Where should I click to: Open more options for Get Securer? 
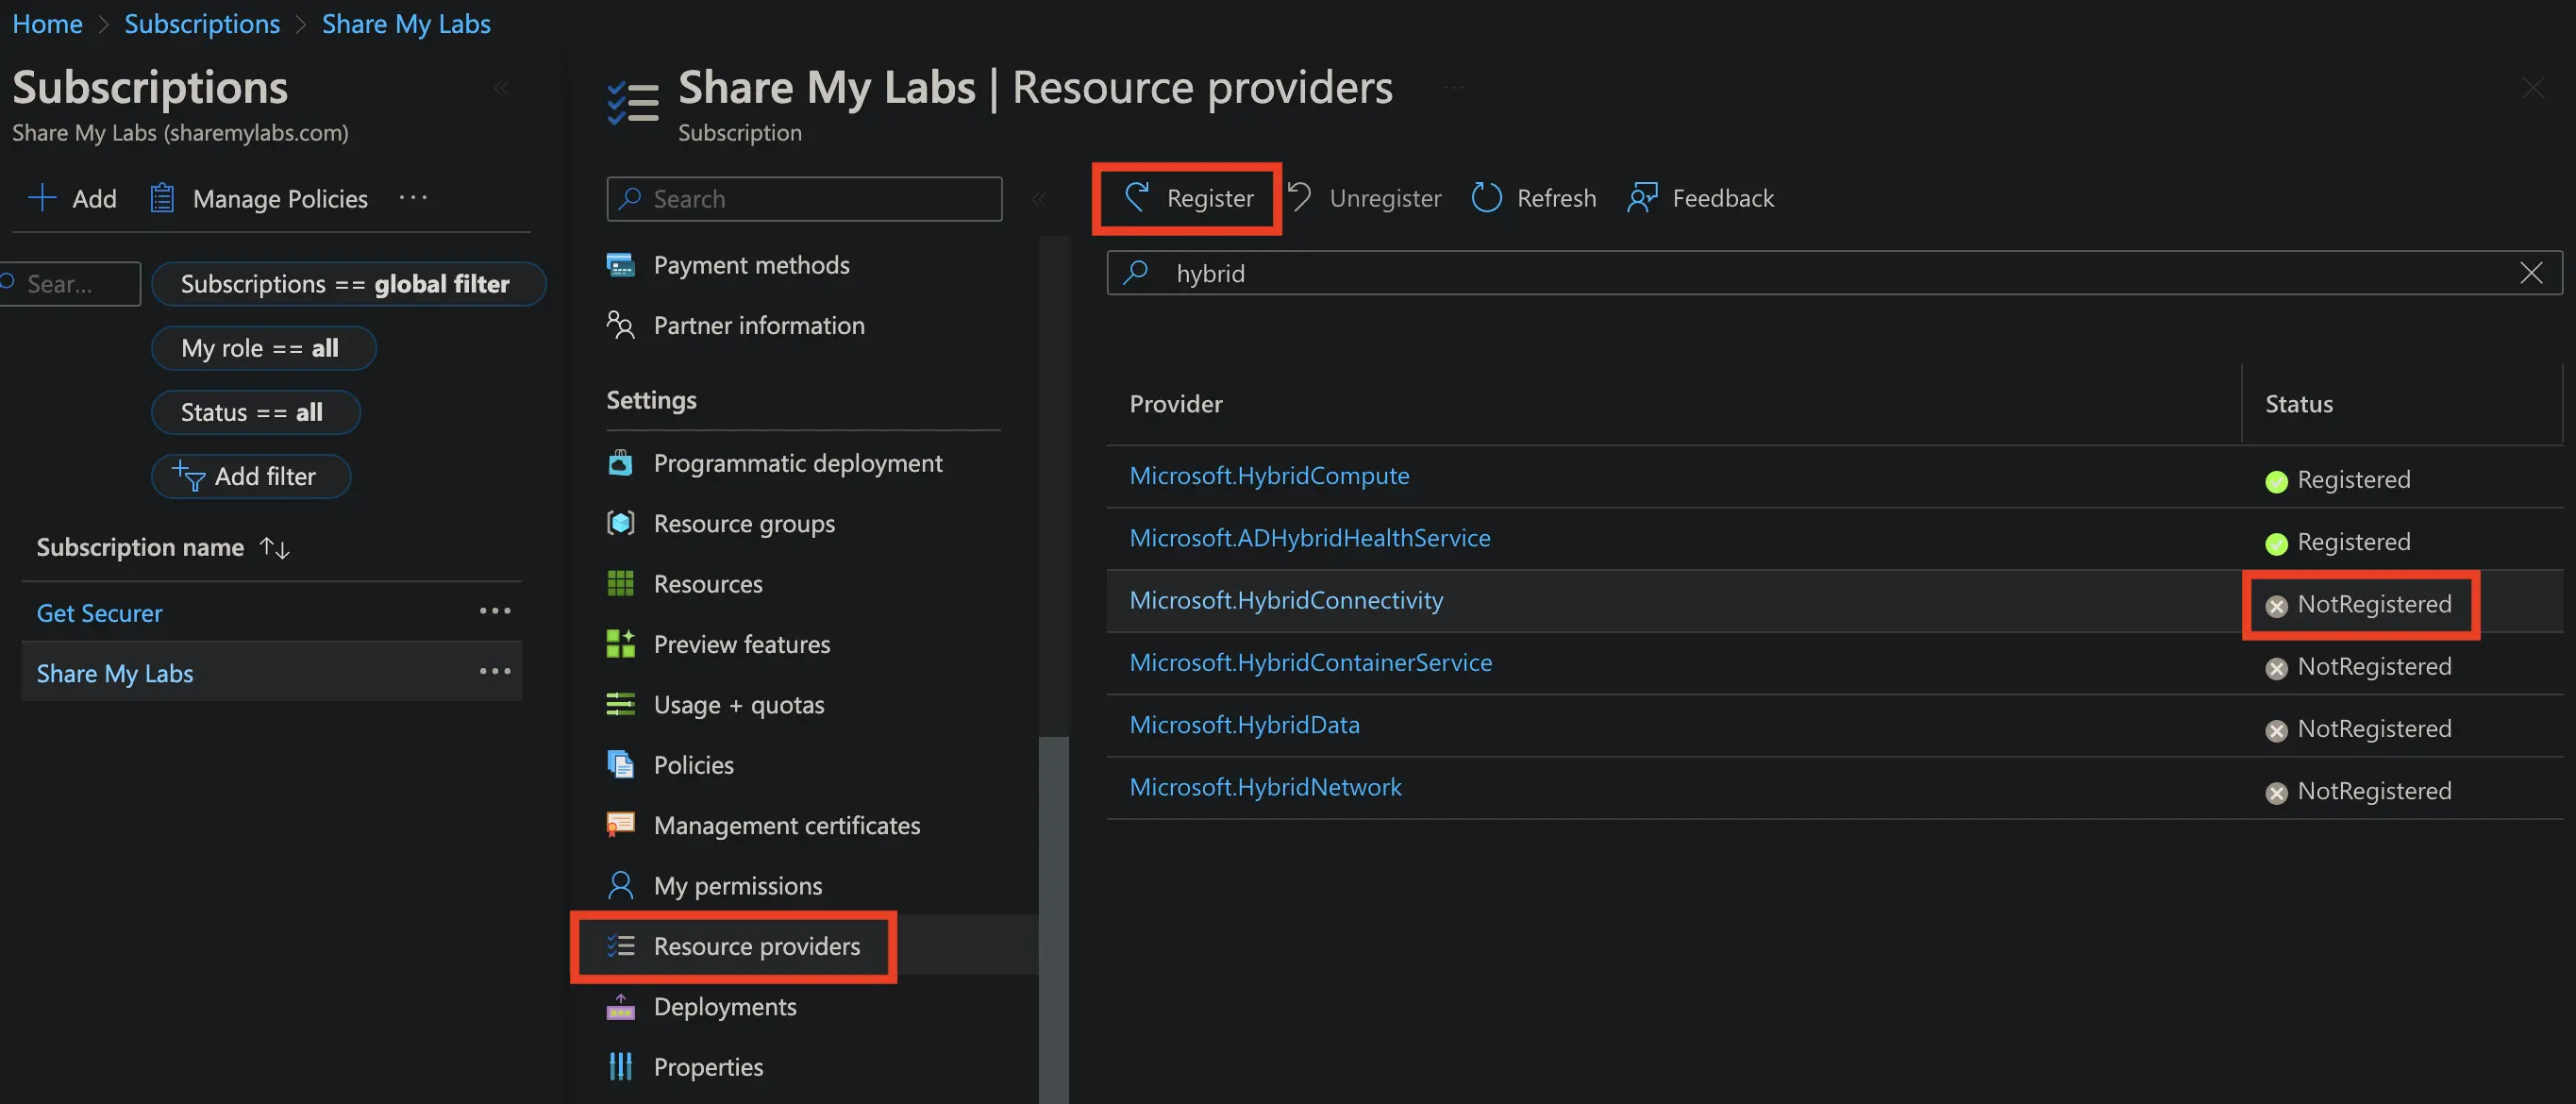(495, 611)
